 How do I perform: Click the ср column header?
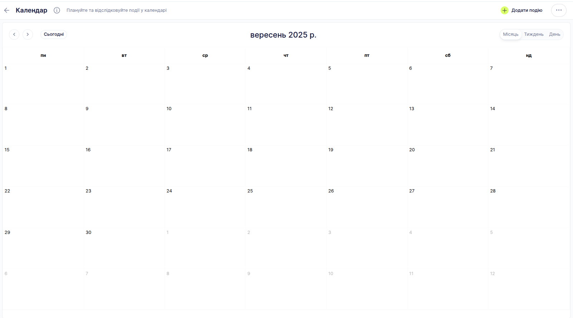coord(205,55)
